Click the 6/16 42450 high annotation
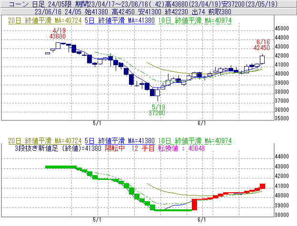 [262, 45]
